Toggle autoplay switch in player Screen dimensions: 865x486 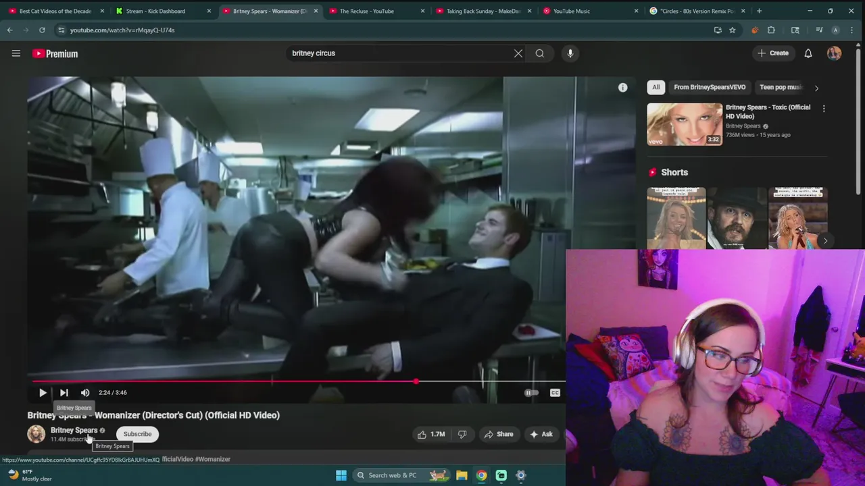point(532,392)
